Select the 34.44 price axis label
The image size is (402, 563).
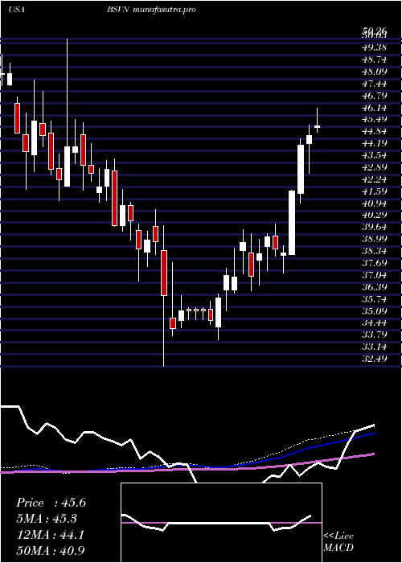click(x=375, y=323)
